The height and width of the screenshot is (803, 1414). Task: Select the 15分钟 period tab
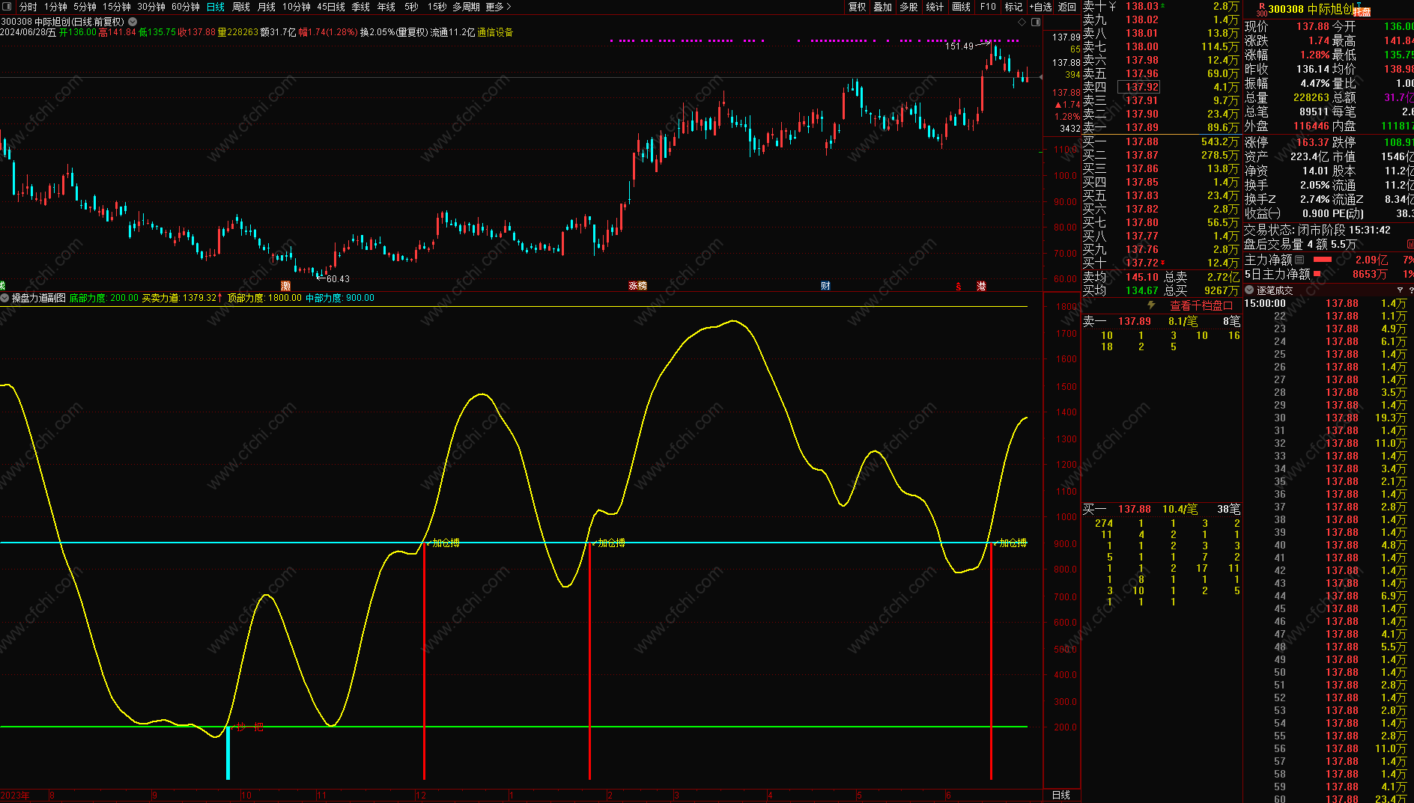117,7
